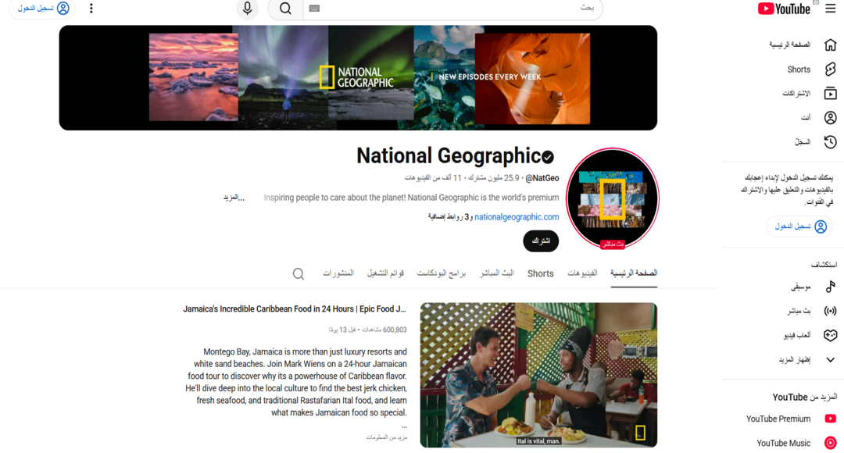
Task: Open الاشتراكات (Subscriptions) via its sidebar icon
Action: pyautogui.click(x=830, y=93)
